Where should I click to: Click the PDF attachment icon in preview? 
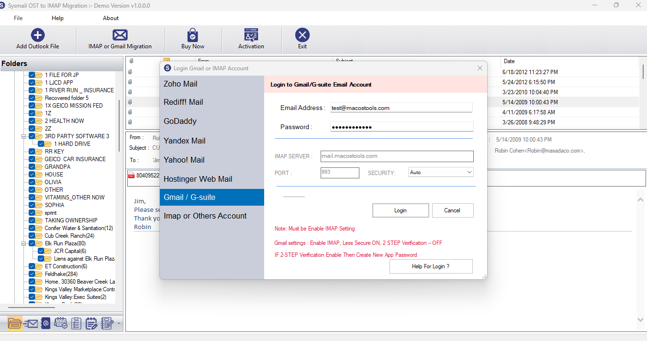pyautogui.click(x=132, y=176)
